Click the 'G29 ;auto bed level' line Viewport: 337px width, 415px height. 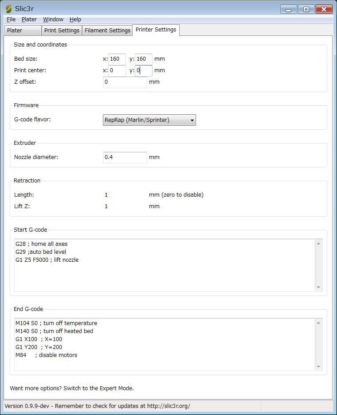pos(41,252)
